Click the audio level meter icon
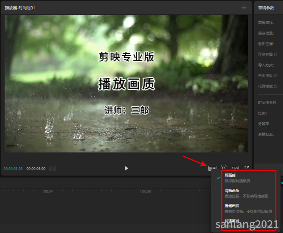This screenshot has width=283, height=233. pos(53,168)
